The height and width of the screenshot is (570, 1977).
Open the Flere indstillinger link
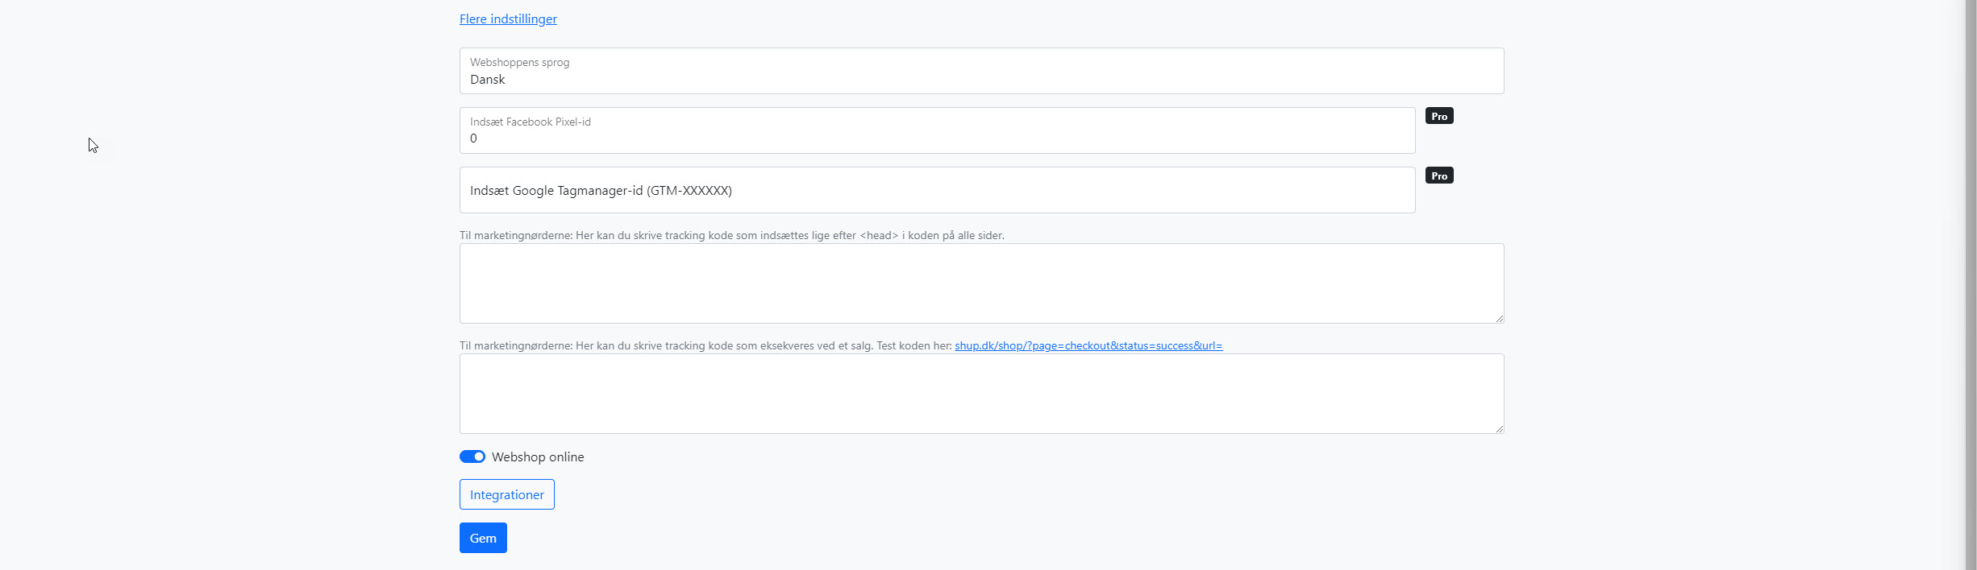[508, 19]
